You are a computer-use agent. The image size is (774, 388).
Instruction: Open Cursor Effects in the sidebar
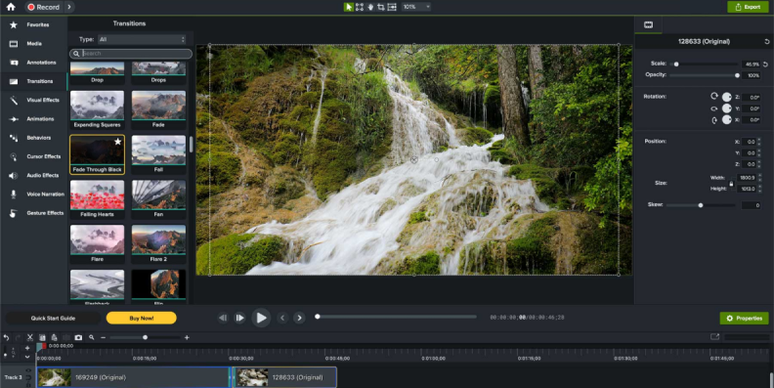click(x=33, y=156)
